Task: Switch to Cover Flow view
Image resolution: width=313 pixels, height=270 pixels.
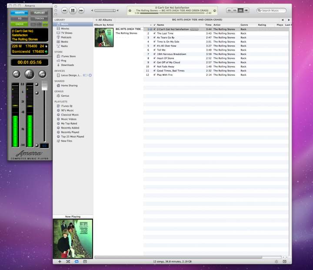Action: [x=246, y=10]
